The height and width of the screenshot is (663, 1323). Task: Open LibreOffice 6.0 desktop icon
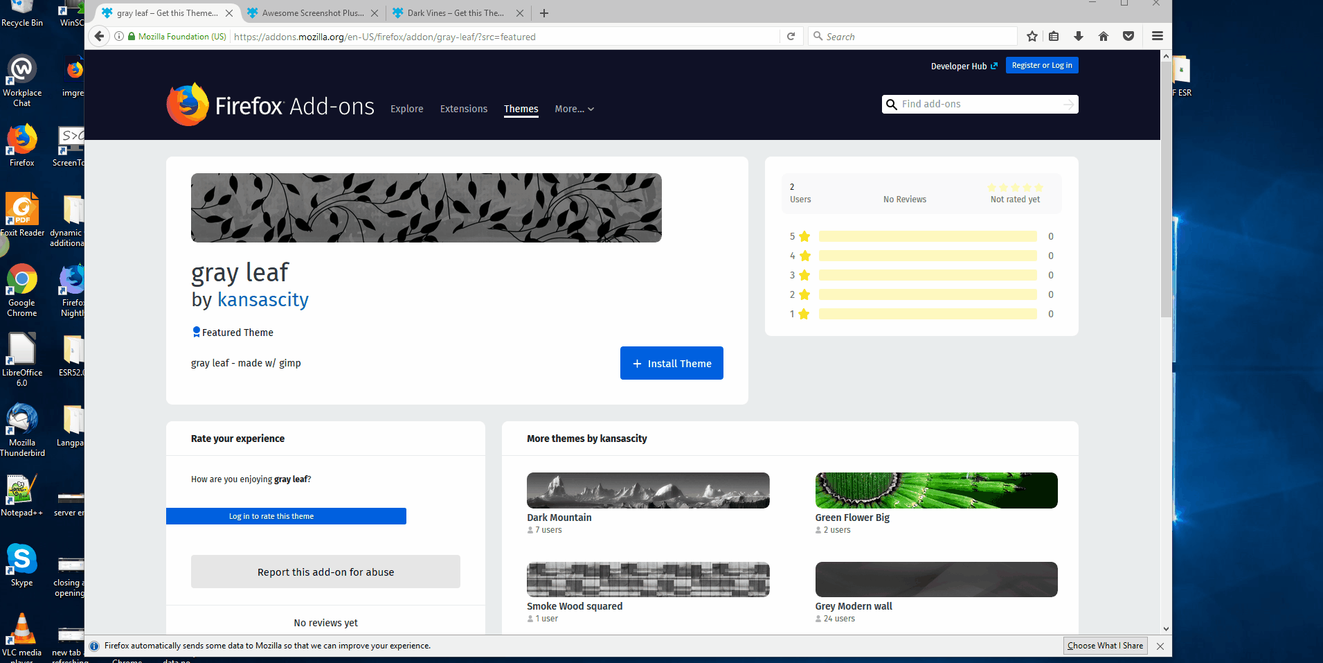pyautogui.click(x=22, y=360)
